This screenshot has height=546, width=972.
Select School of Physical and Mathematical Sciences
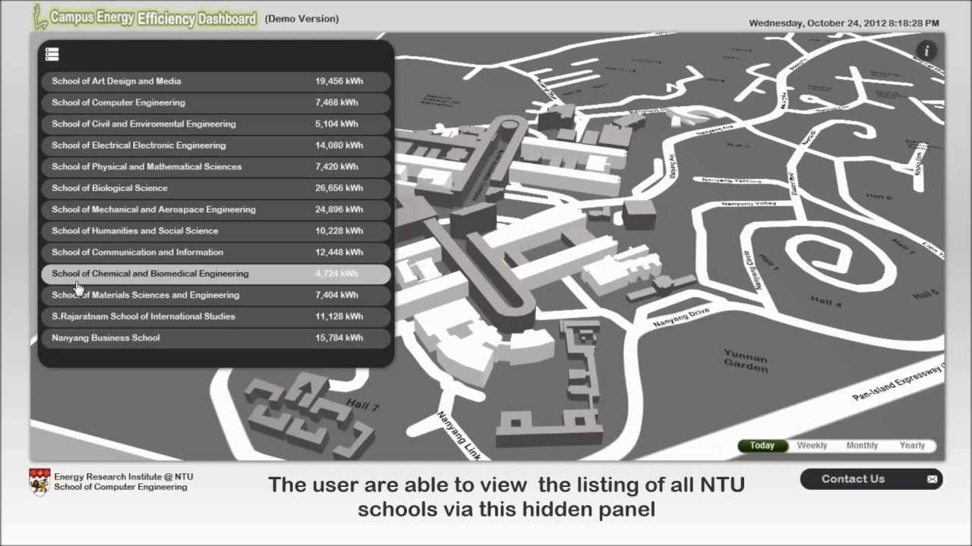(216, 167)
